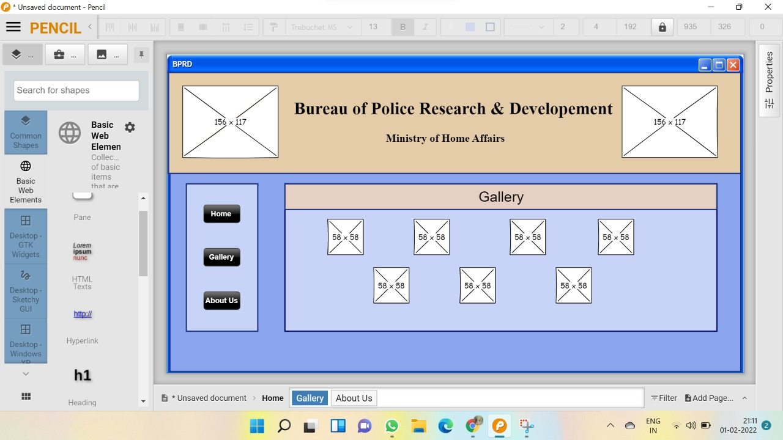Open the line style dropdown
Viewport: 783px width, 440px height.
pos(527,27)
